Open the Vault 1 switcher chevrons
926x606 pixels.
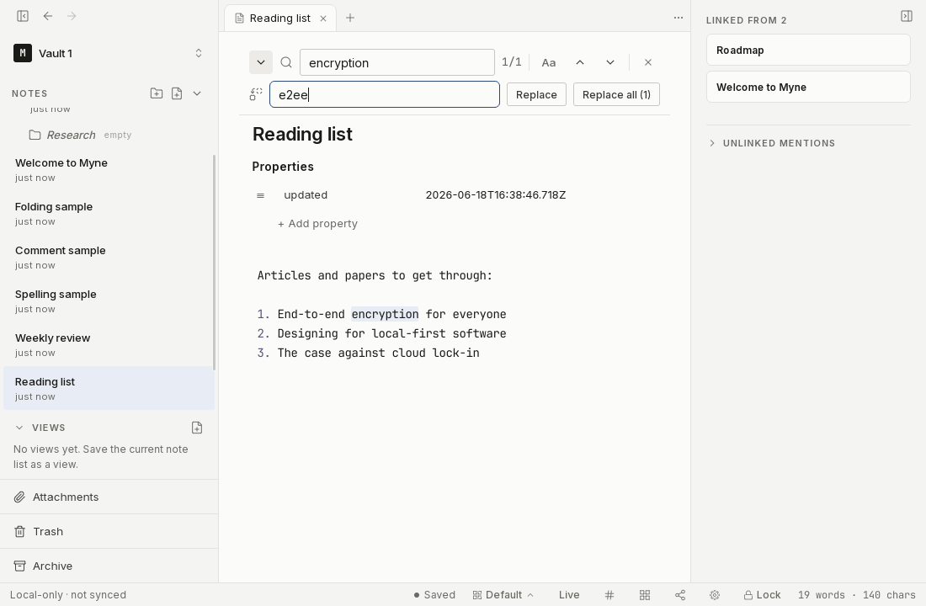[x=199, y=53]
